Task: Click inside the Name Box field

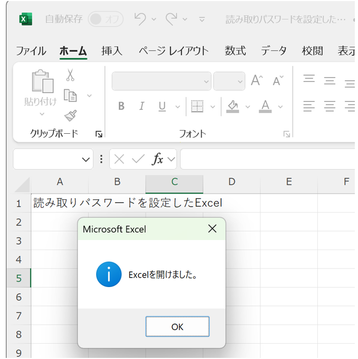Action: (x=46, y=159)
